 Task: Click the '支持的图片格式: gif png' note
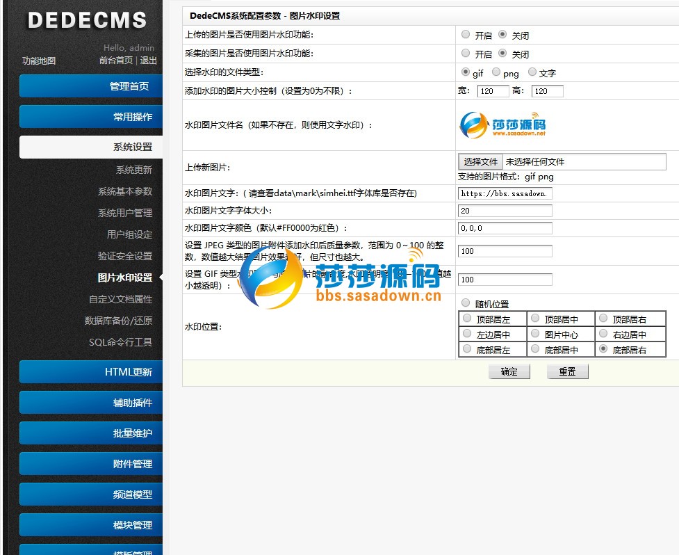506,177
